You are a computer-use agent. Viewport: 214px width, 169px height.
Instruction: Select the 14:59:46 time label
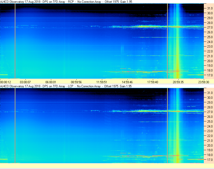click(127, 82)
